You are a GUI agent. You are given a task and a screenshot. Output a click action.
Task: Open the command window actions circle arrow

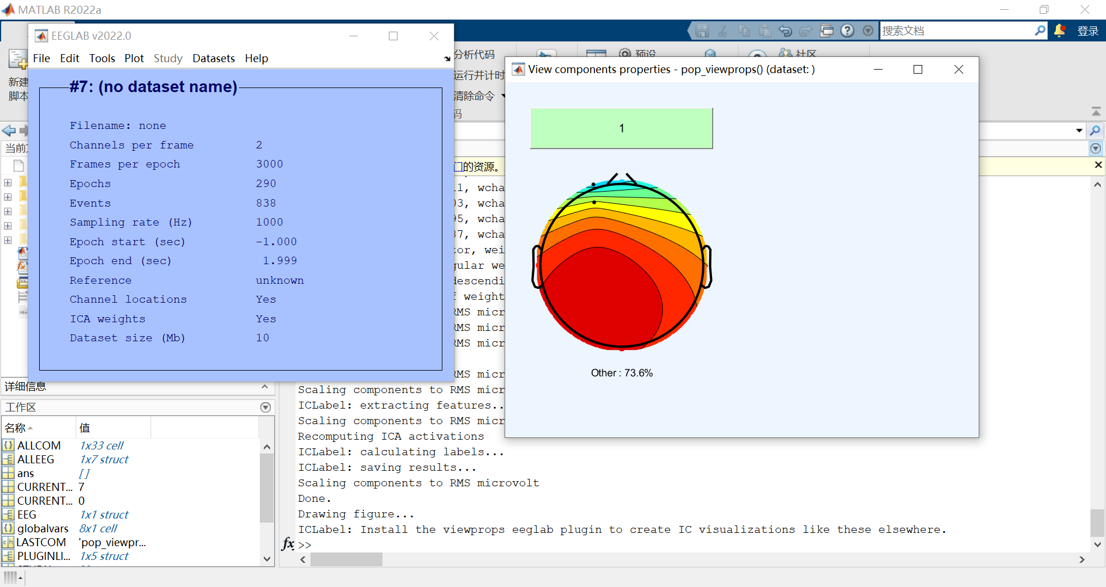point(1096,149)
